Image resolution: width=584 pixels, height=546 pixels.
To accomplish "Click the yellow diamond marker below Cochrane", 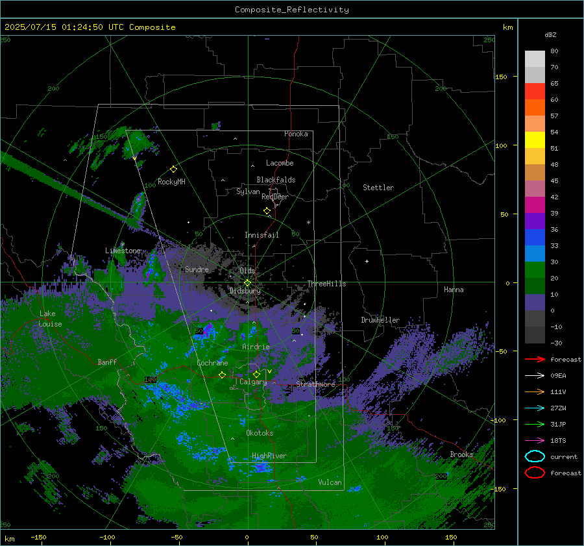I will pyautogui.click(x=222, y=375).
